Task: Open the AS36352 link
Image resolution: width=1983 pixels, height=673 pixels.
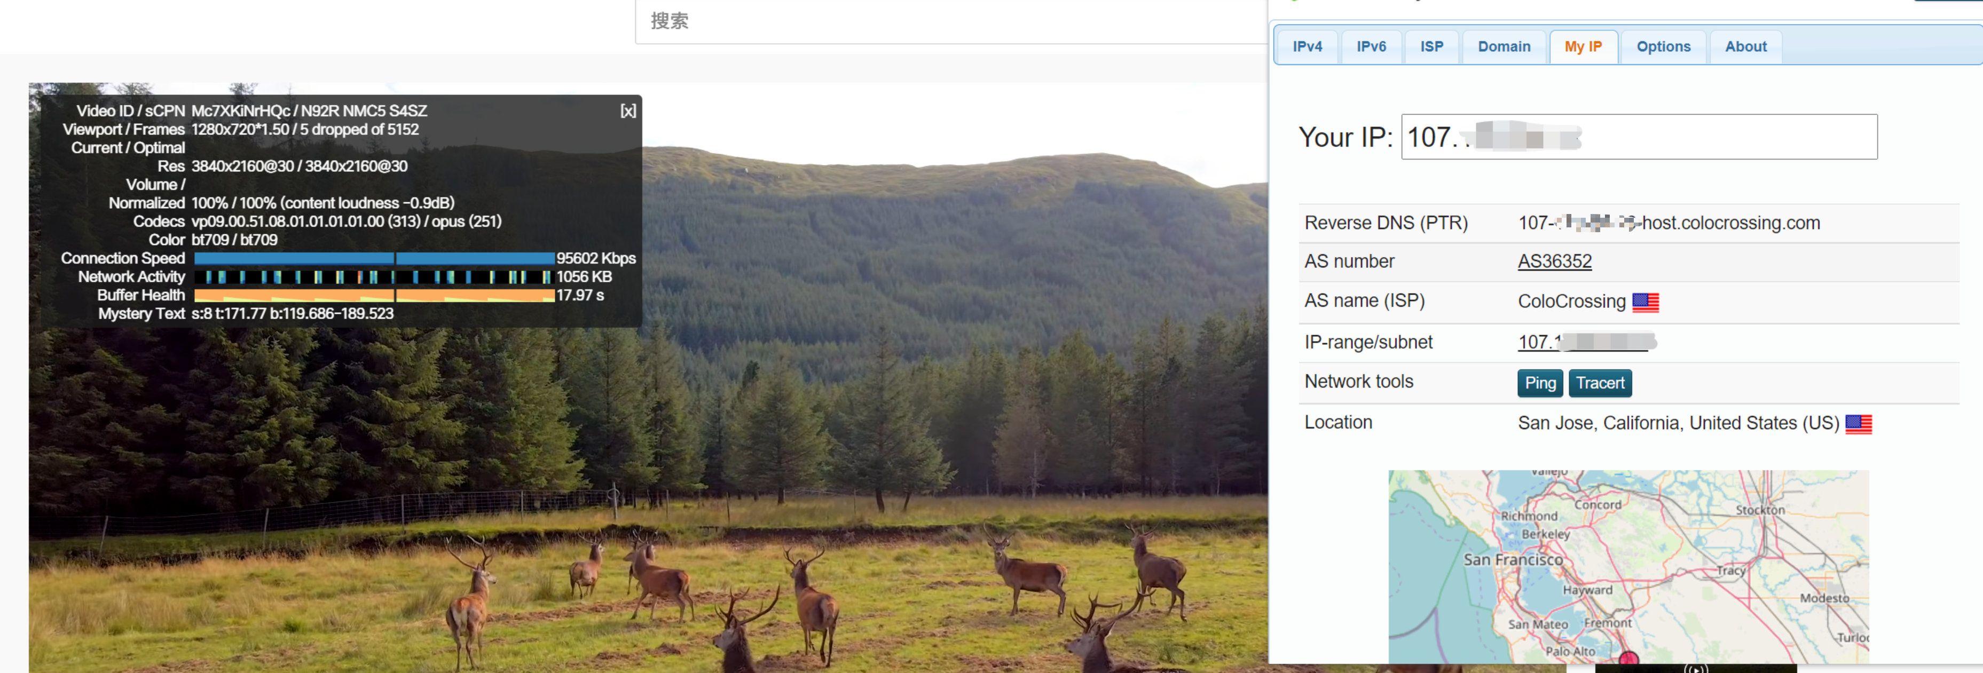Action: tap(1554, 262)
